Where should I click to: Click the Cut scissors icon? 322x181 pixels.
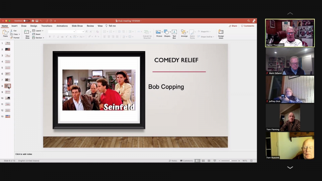[12, 31]
